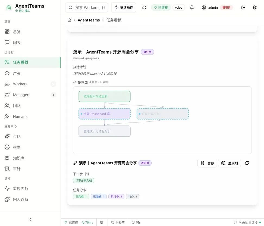The width and height of the screenshot is (264, 226).
Task: Open settings gear icon
Action: [x=255, y=7]
